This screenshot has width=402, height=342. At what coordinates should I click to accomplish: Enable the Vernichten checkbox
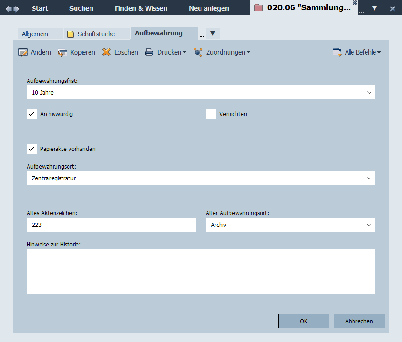[211, 114]
